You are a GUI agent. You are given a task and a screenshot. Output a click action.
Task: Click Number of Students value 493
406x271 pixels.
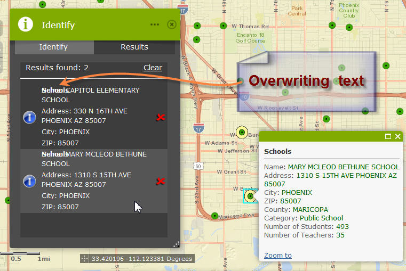point(343,227)
